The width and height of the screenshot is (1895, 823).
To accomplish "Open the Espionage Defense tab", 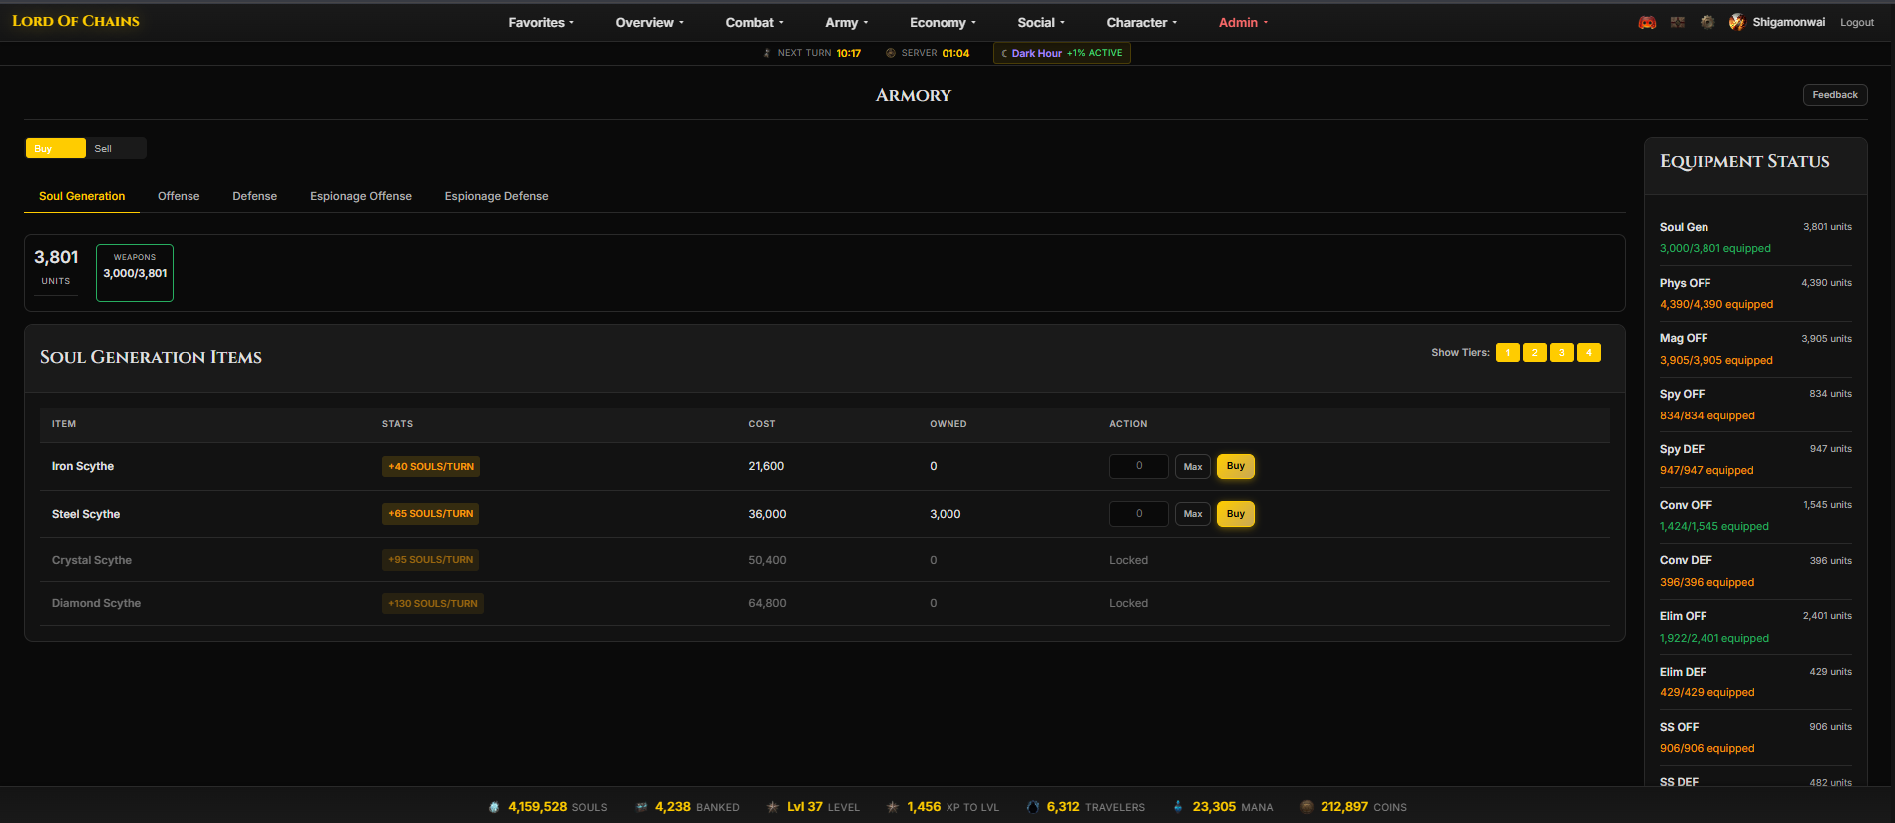I will click(x=496, y=196).
